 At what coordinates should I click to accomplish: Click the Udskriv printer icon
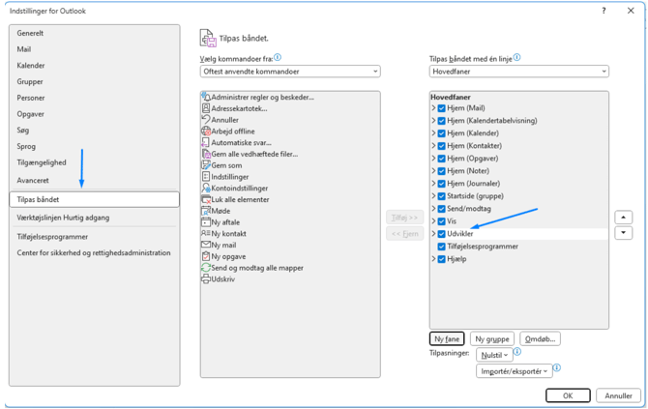206,279
